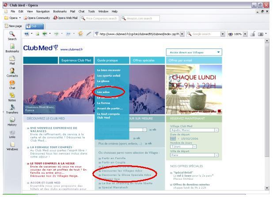
Task: Open address bar URL history dropdown
Action: (182, 34)
